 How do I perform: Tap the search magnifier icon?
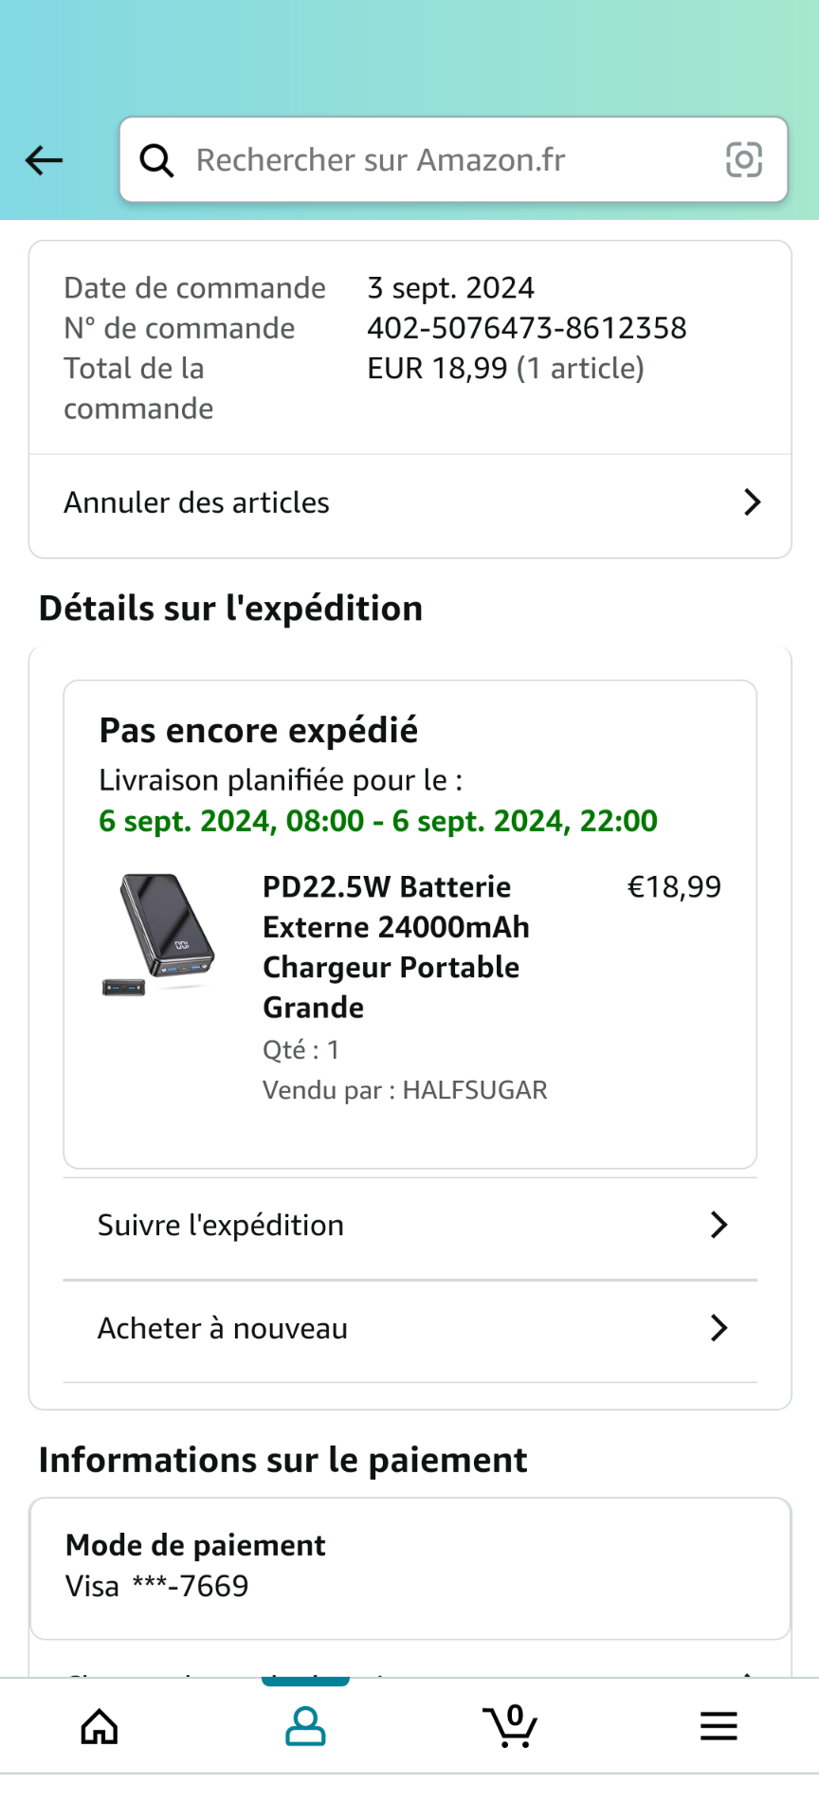click(x=156, y=160)
